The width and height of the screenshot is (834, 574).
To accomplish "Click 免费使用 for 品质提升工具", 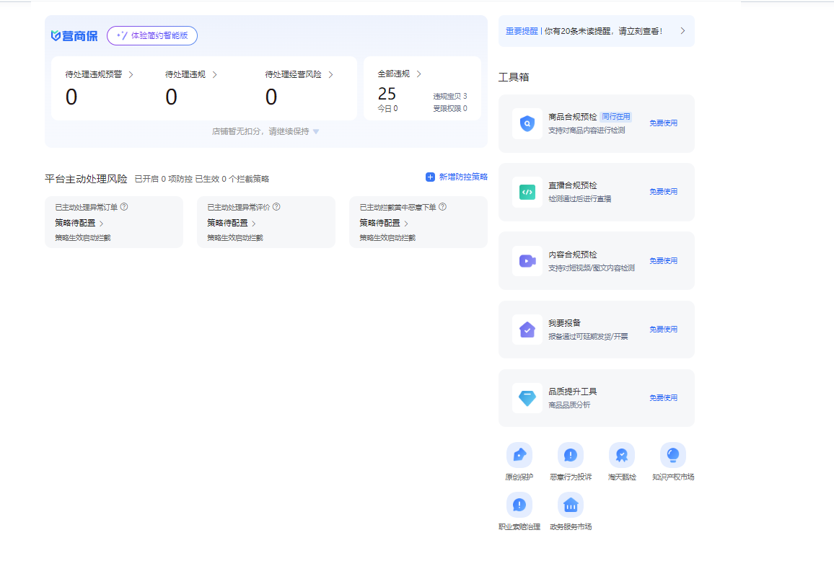I will pyautogui.click(x=663, y=398).
